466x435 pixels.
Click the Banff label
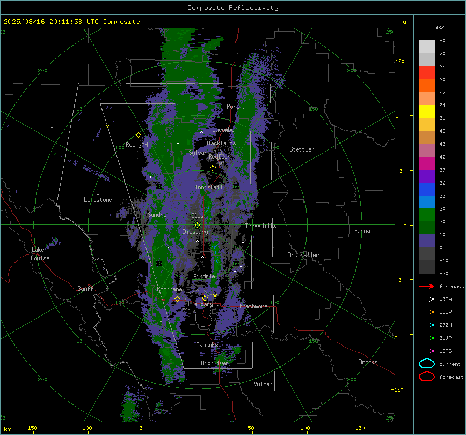85,288
